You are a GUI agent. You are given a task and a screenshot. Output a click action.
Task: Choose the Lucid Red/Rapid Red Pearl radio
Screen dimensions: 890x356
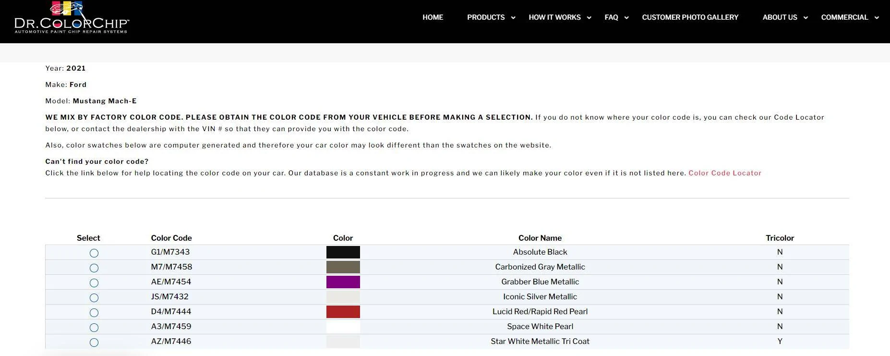(x=94, y=313)
